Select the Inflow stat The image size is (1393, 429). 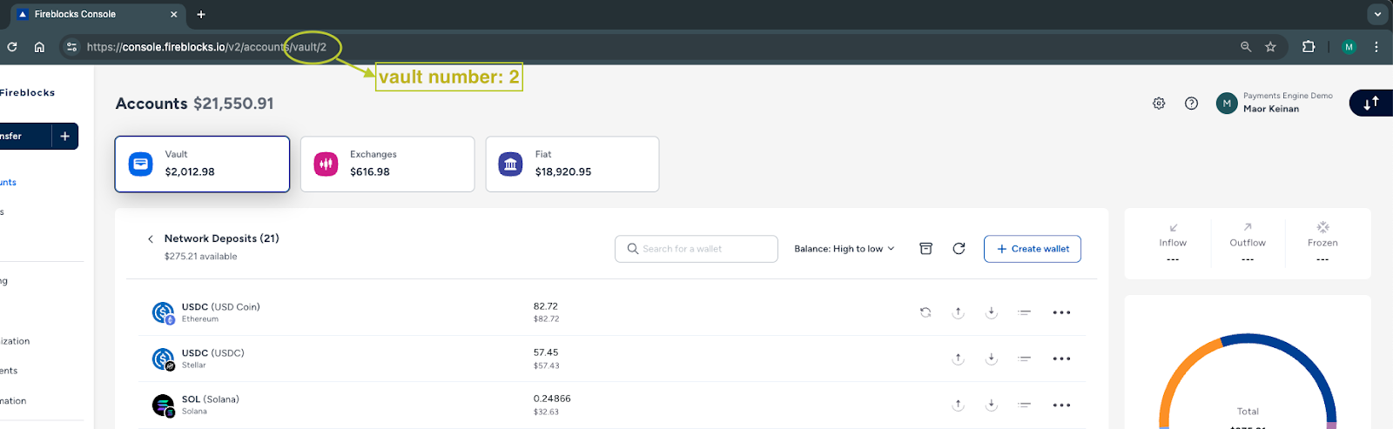1173,243
